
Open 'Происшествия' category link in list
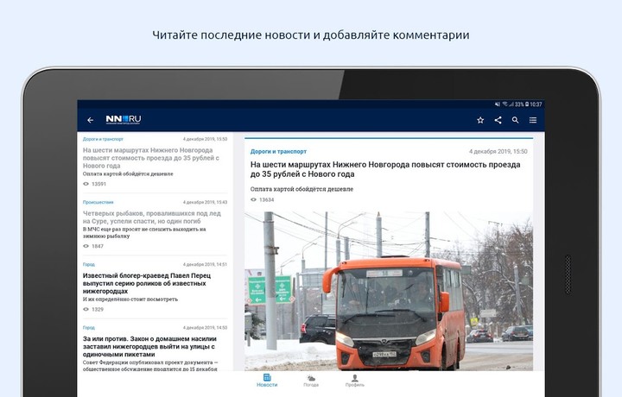[98, 202]
